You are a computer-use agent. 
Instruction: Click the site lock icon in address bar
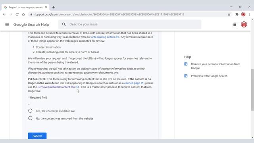pos(31,14)
